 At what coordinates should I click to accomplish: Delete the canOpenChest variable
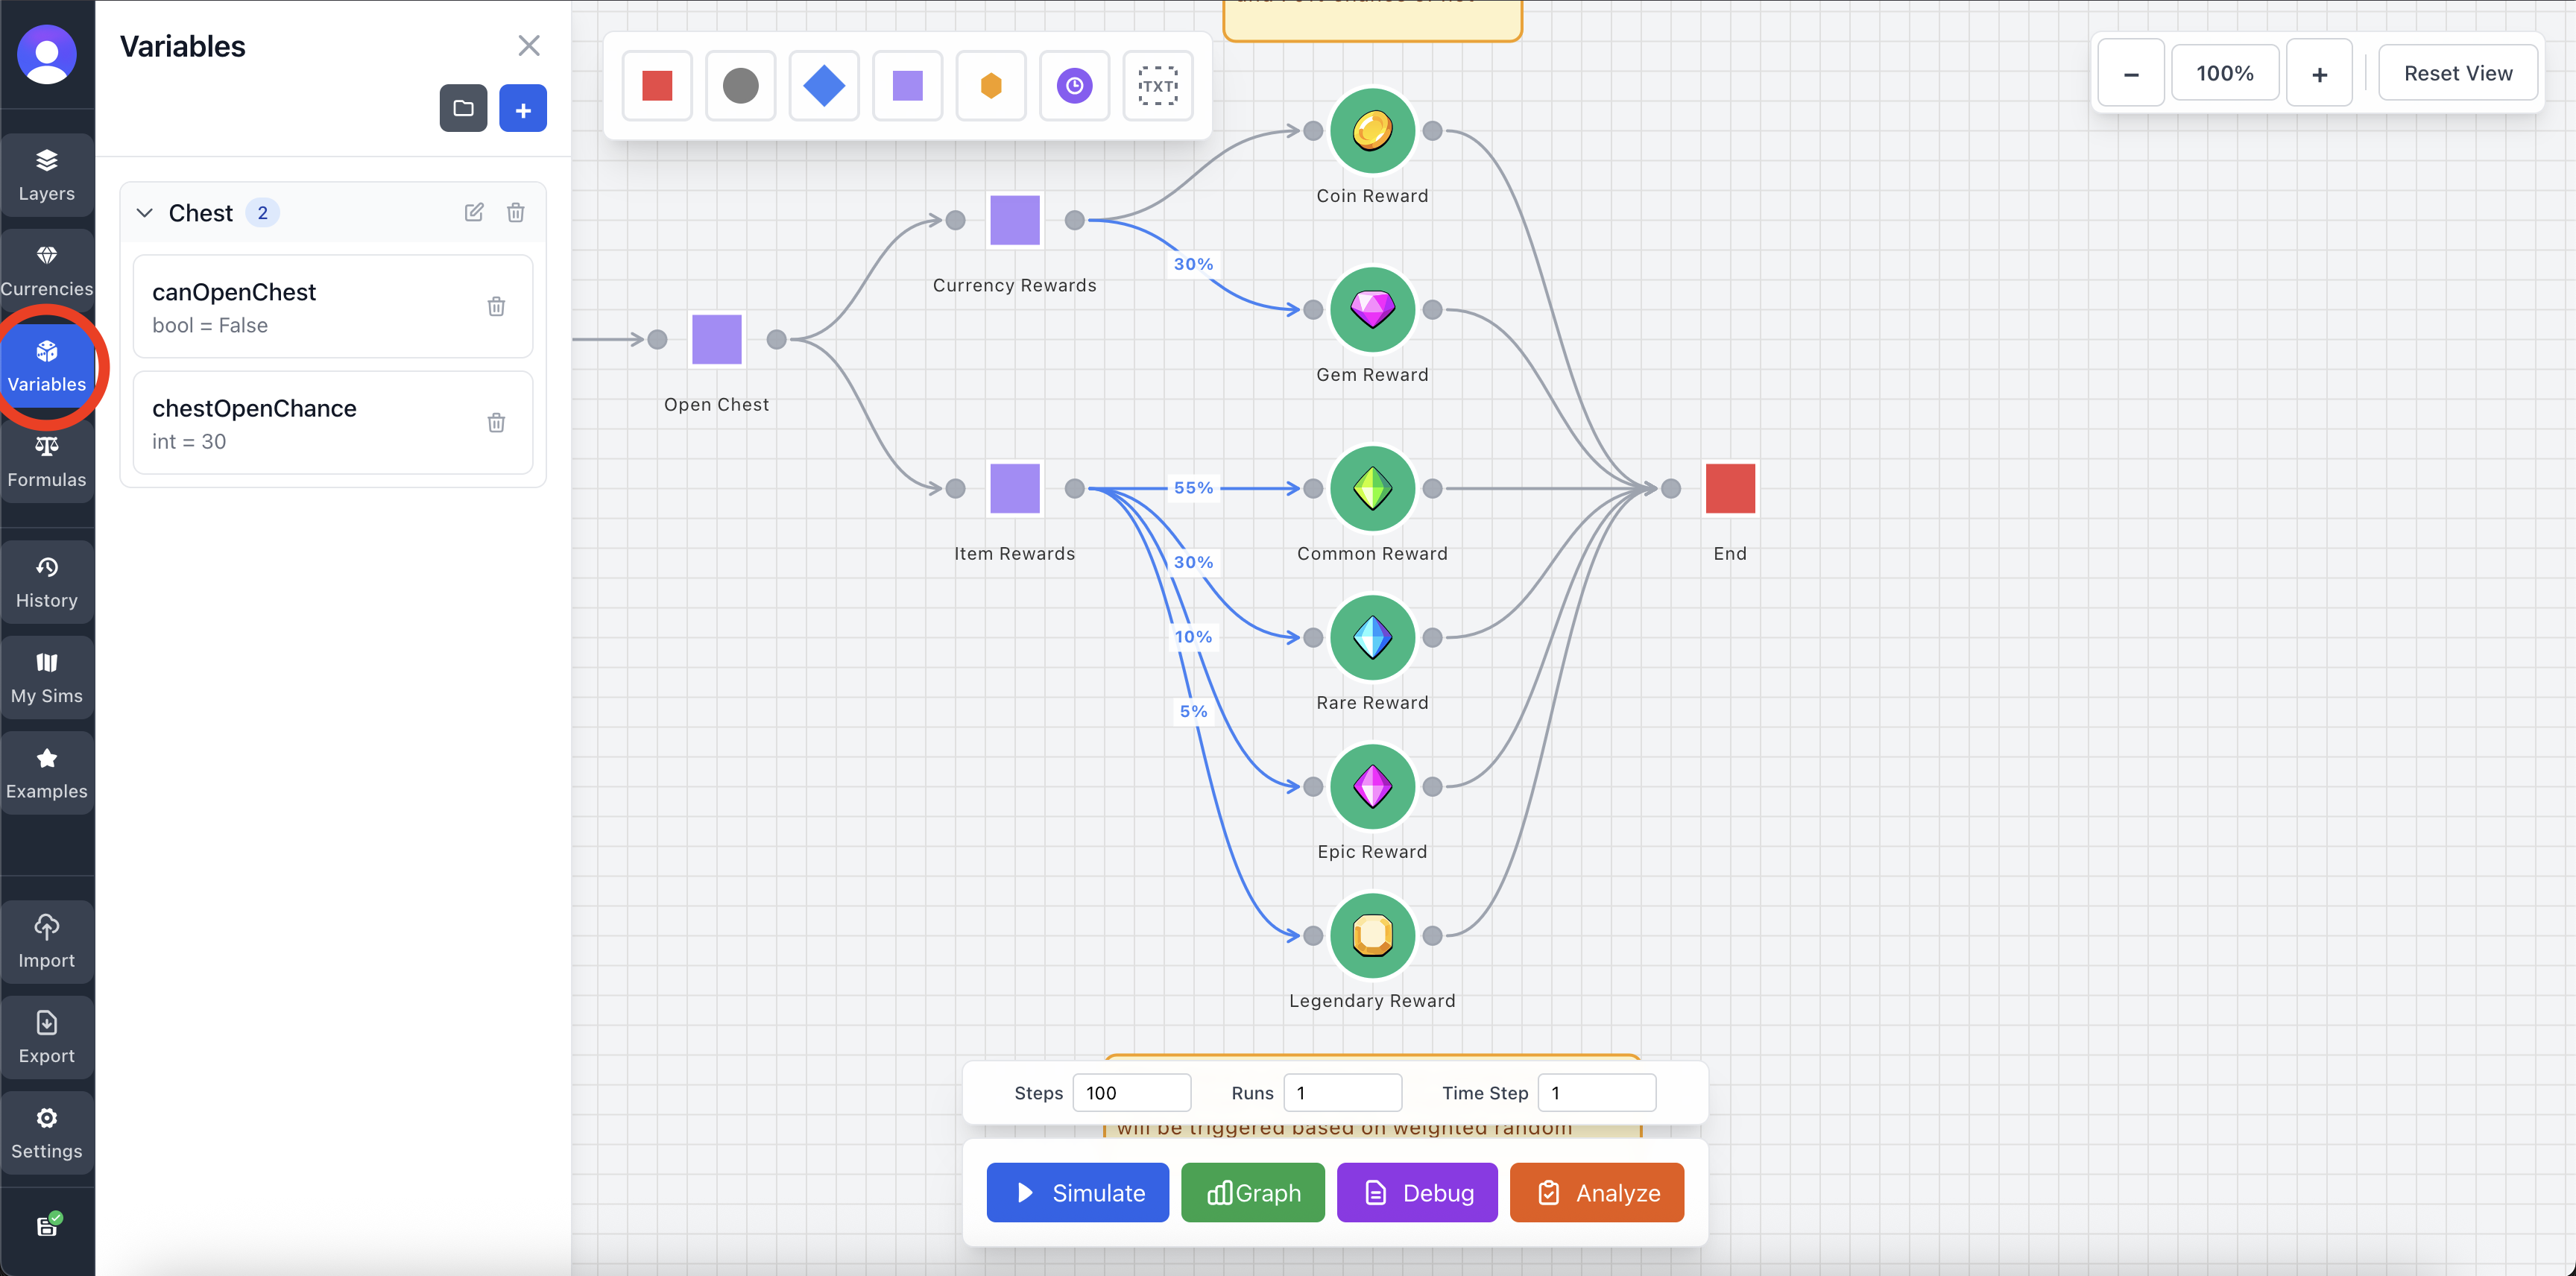[x=496, y=306]
